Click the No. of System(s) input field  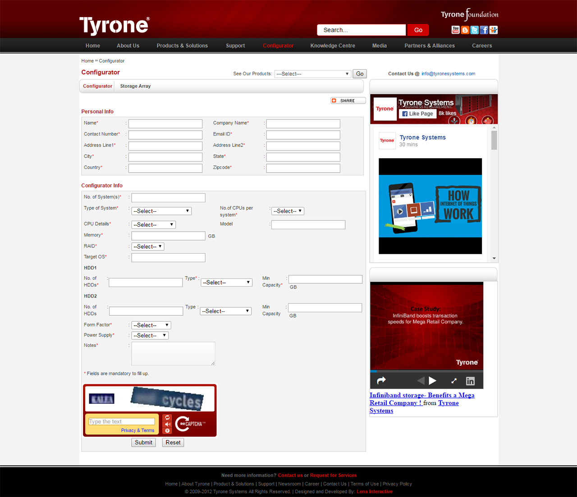tap(169, 198)
